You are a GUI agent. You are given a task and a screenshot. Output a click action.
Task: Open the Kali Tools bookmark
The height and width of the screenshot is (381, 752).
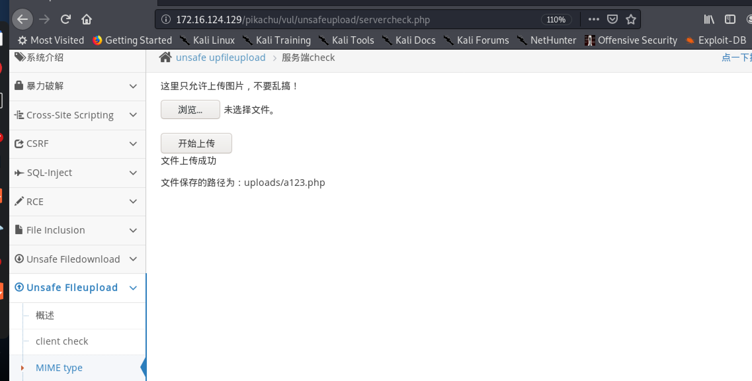pyautogui.click(x=347, y=40)
